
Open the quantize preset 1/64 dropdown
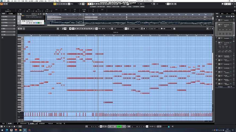click(118, 29)
